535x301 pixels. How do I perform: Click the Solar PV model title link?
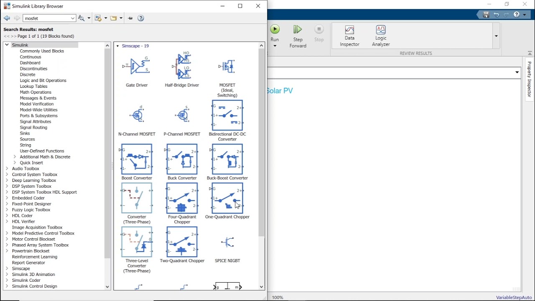point(280,91)
